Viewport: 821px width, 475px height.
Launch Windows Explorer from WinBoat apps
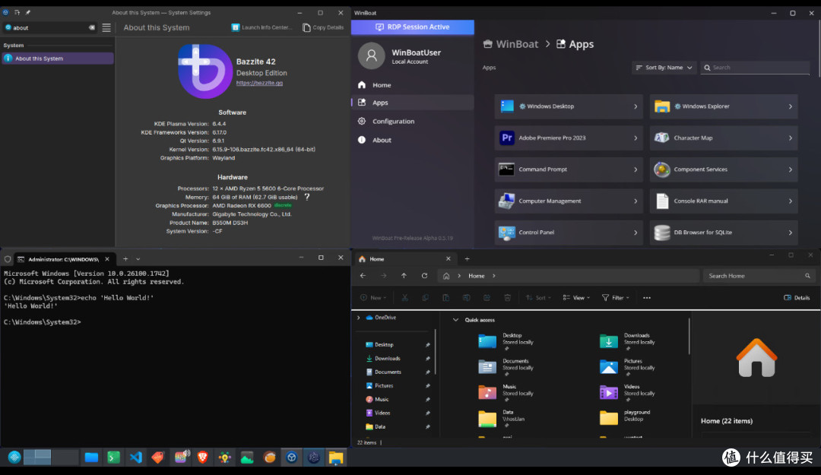click(x=724, y=106)
